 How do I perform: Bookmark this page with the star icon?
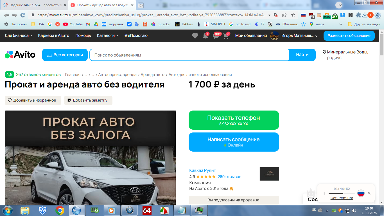coord(293,15)
